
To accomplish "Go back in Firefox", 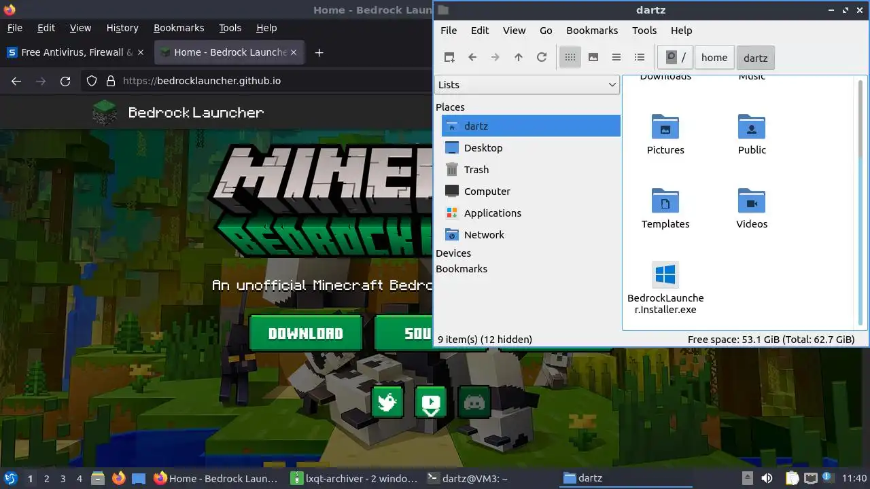I will tap(16, 81).
